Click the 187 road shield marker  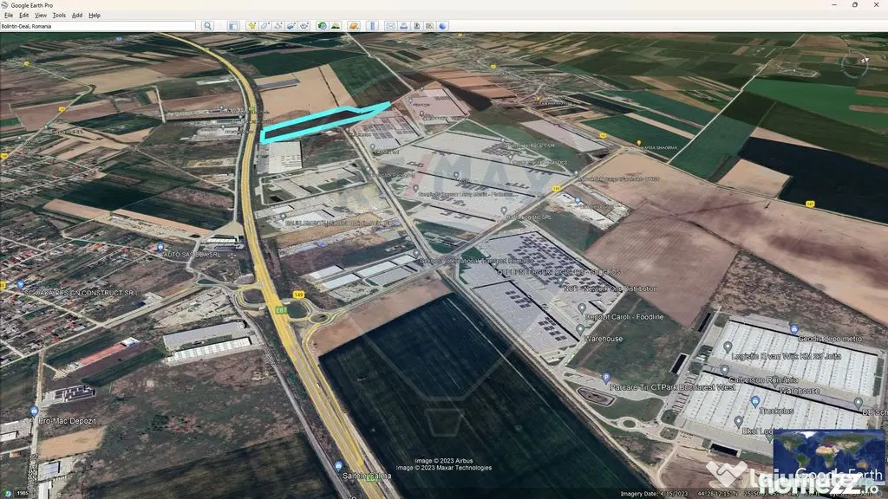pos(811,204)
